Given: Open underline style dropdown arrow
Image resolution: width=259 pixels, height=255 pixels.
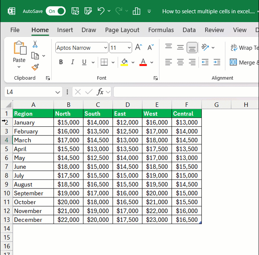Looking at the screenshot, I should click(93, 62).
